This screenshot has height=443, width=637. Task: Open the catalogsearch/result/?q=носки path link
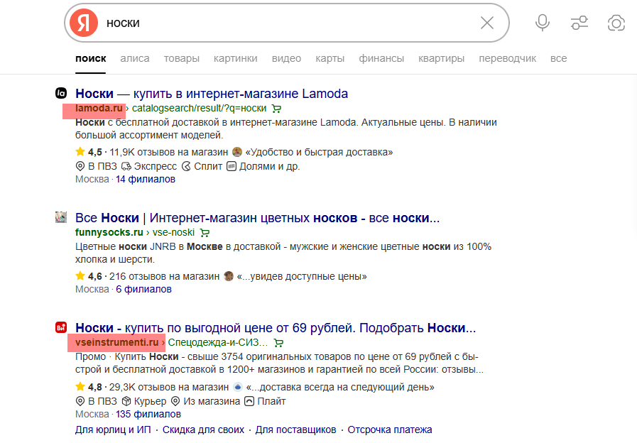pyautogui.click(x=199, y=108)
